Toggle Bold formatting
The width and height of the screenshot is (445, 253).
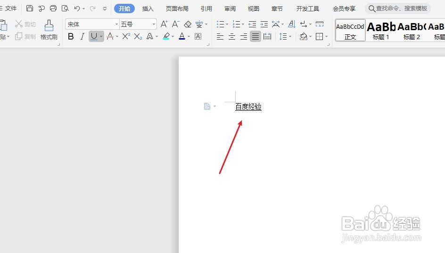pyautogui.click(x=71, y=36)
